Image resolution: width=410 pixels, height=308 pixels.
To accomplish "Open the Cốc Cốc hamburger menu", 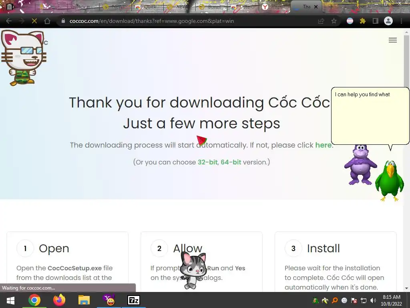I will tap(393, 40).
